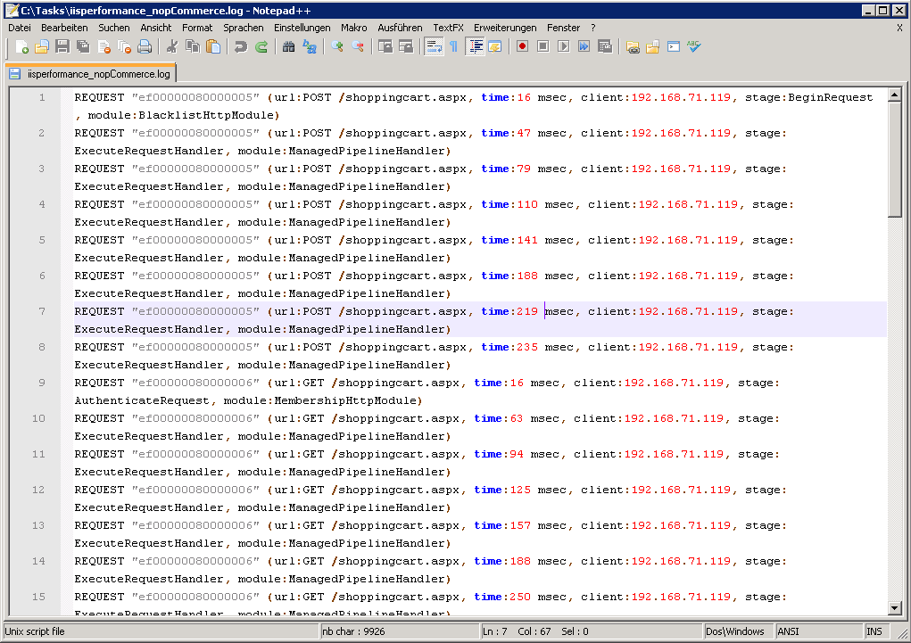The height and width of the screenshot is (643, 911).
Task: Click the New file toolbar icon
Action: (21, 46)
